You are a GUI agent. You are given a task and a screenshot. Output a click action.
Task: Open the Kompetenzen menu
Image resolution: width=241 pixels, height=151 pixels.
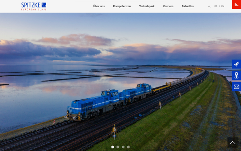(x=122, y=6)
